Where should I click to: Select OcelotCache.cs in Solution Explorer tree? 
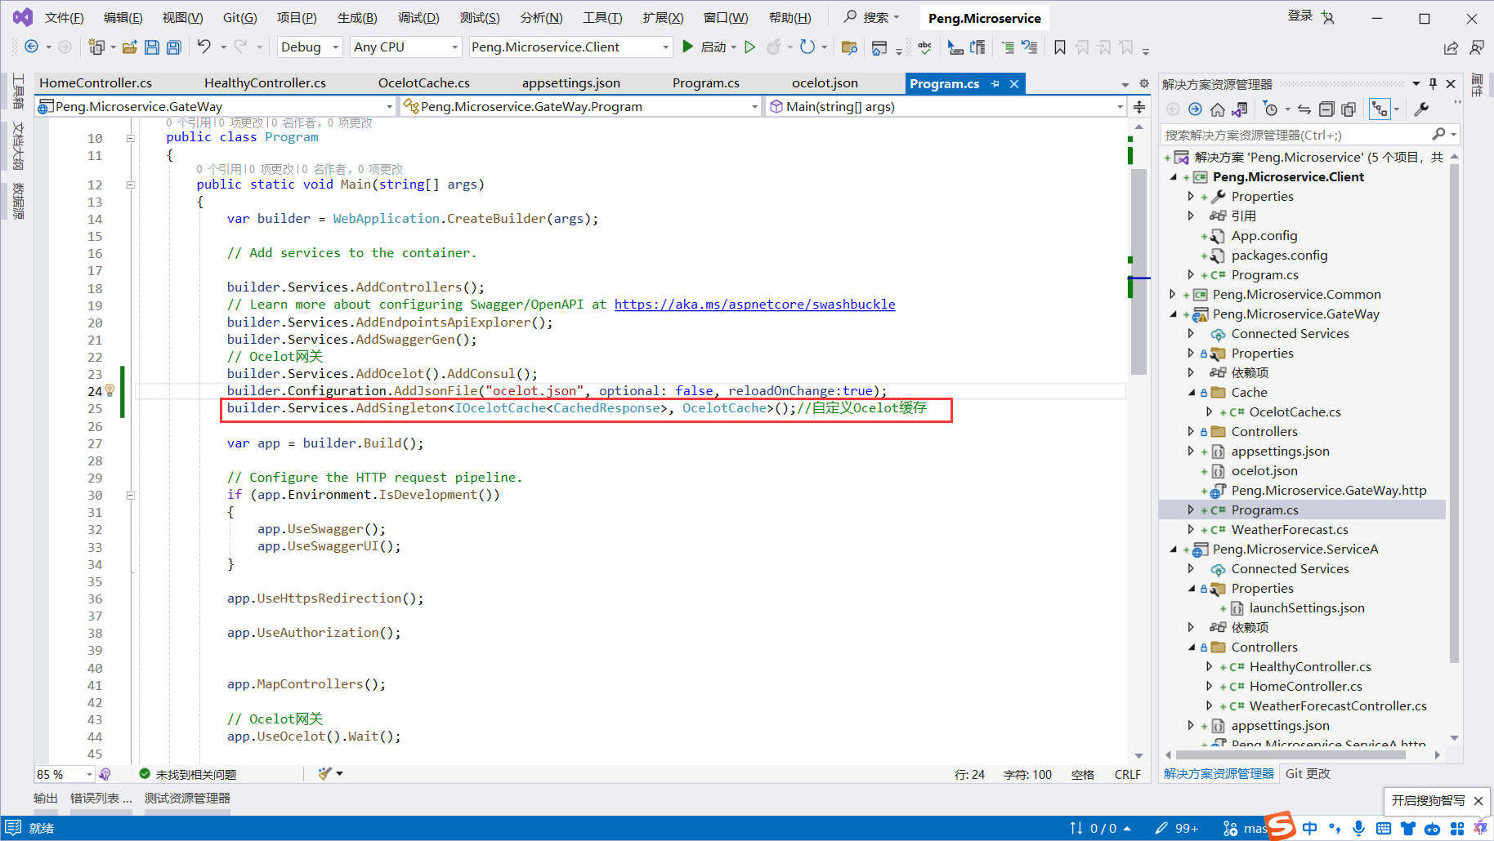pos(1295,412)
